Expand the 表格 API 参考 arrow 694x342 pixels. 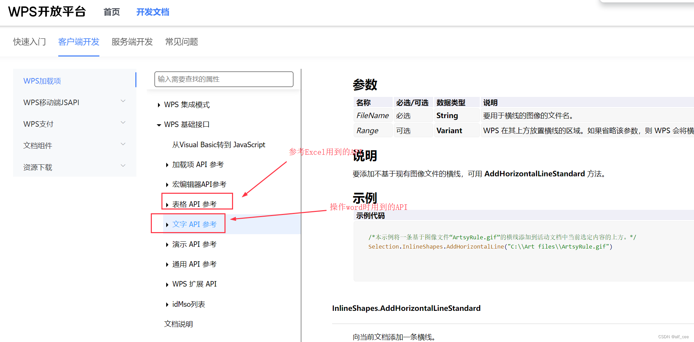click(167, 205)
